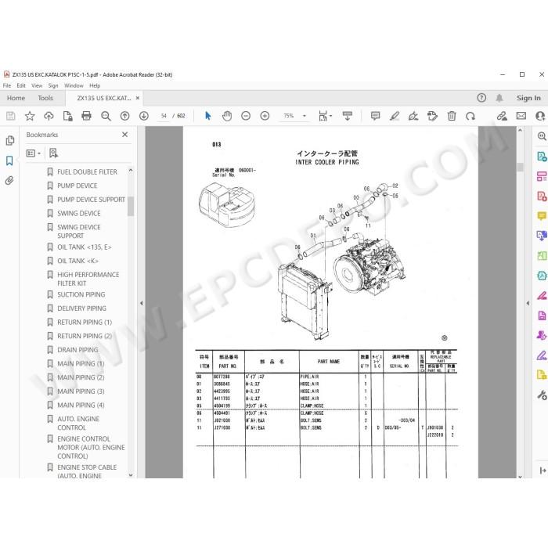
Task: Open the Sign menu
Action: (x=53, y=85)
